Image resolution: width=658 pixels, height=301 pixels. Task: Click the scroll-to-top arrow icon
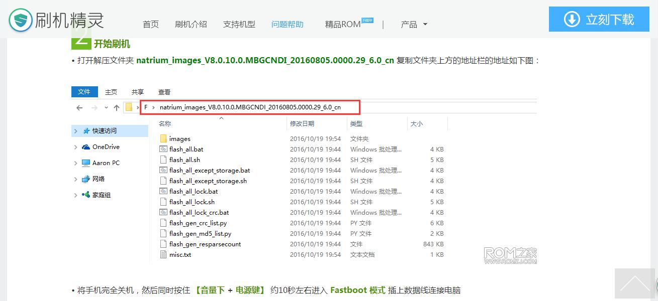635,283
